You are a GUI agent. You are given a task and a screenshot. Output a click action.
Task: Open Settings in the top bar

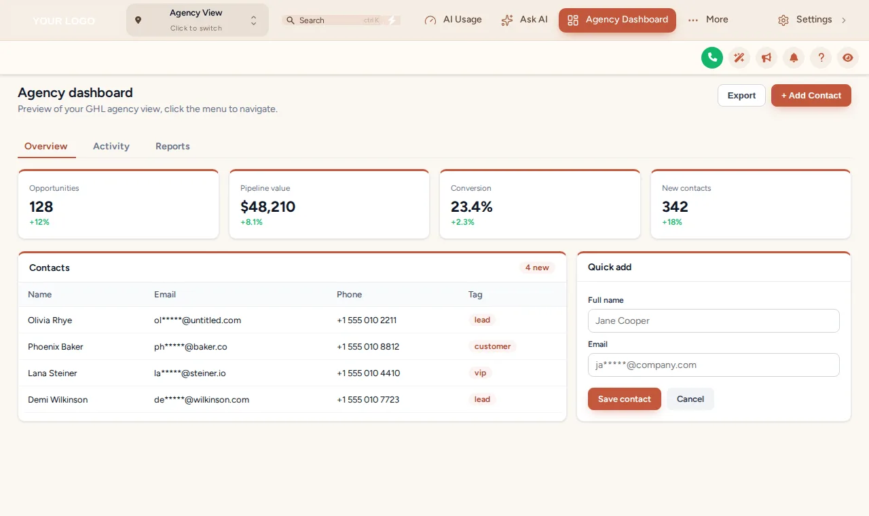[x=812, y=20]
